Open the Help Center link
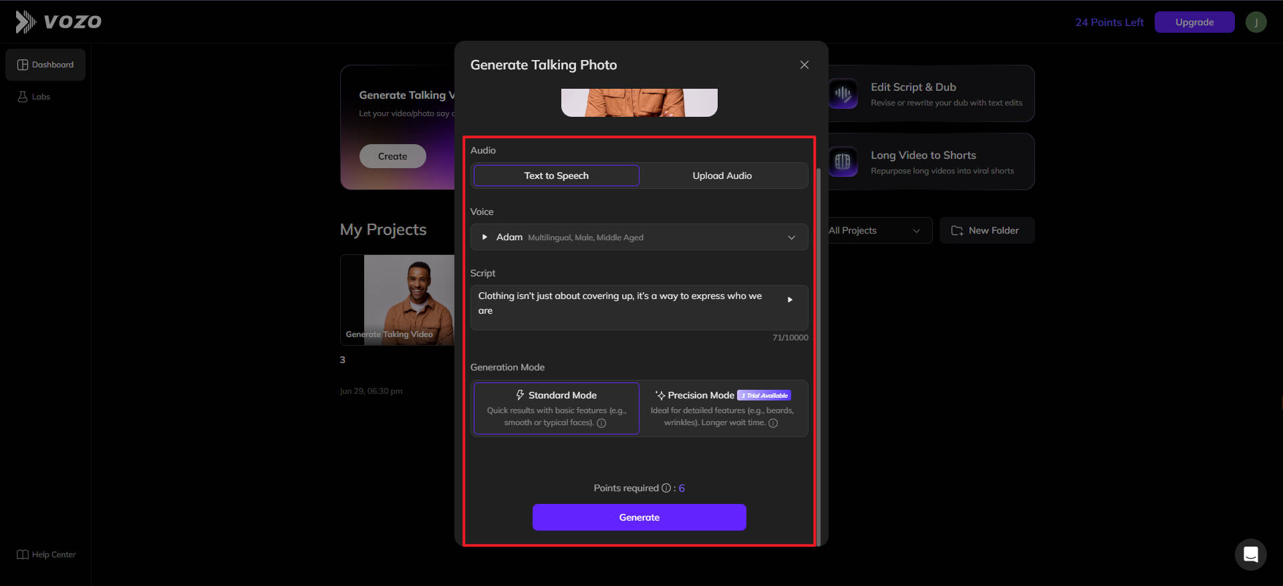The image size is (1283, 586). point(46,555)
